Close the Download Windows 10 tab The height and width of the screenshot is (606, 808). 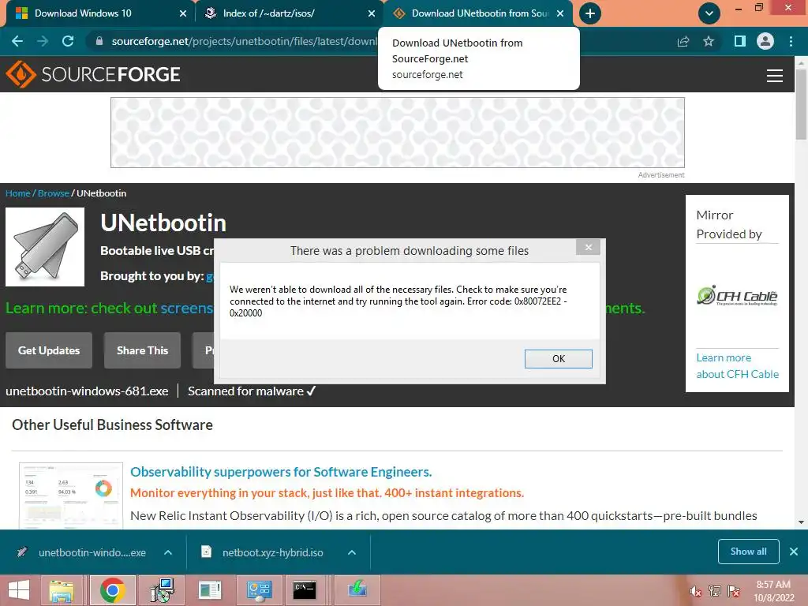[x=183, y=13]
